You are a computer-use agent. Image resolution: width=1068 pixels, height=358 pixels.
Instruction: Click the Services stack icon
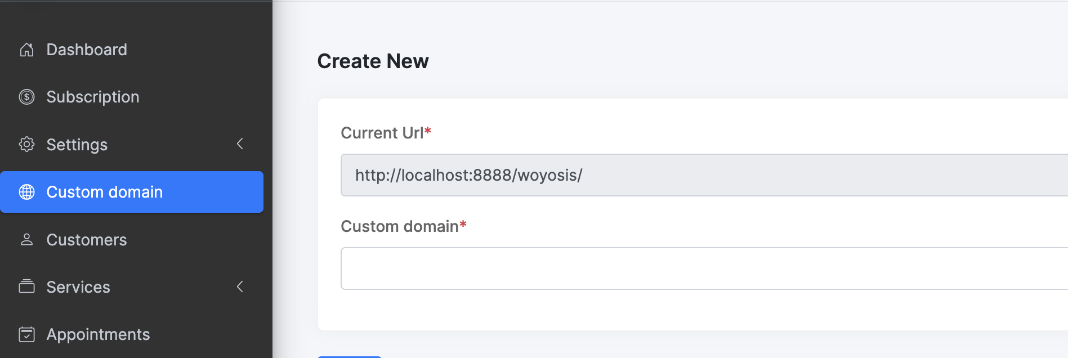pyautogui.click(x=26, y=287)
